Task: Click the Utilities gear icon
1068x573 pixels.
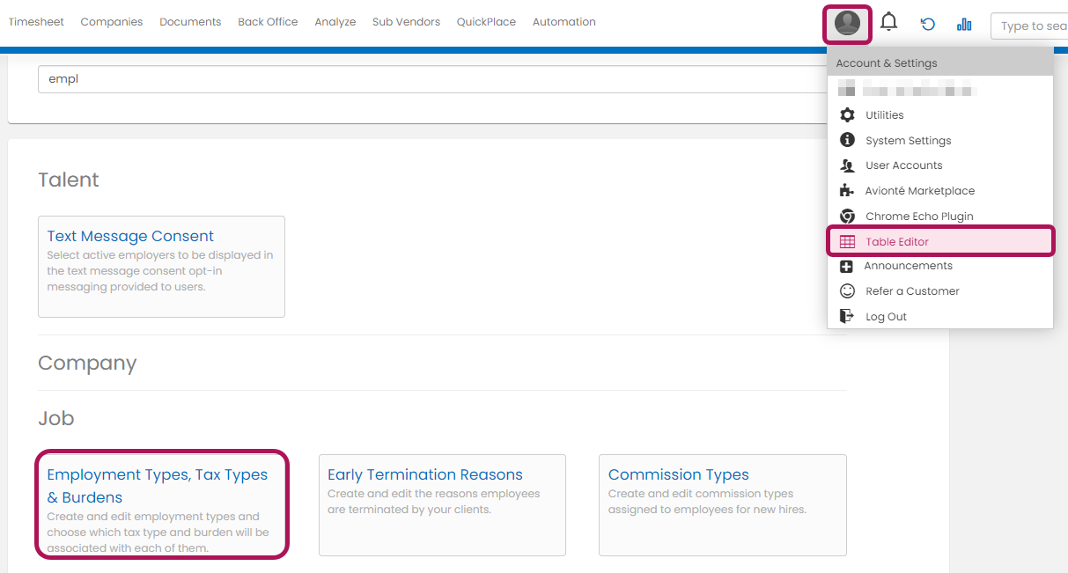Action: coord(847,115)
